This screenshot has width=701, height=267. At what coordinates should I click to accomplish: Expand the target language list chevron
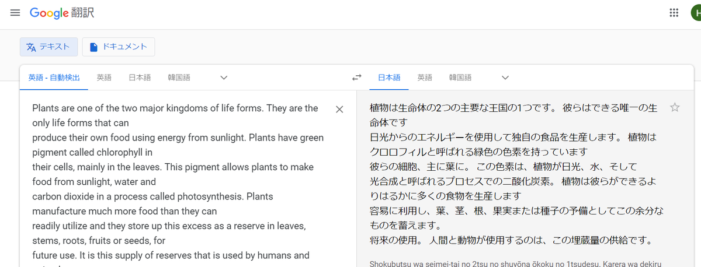click(x=505, y=78)
